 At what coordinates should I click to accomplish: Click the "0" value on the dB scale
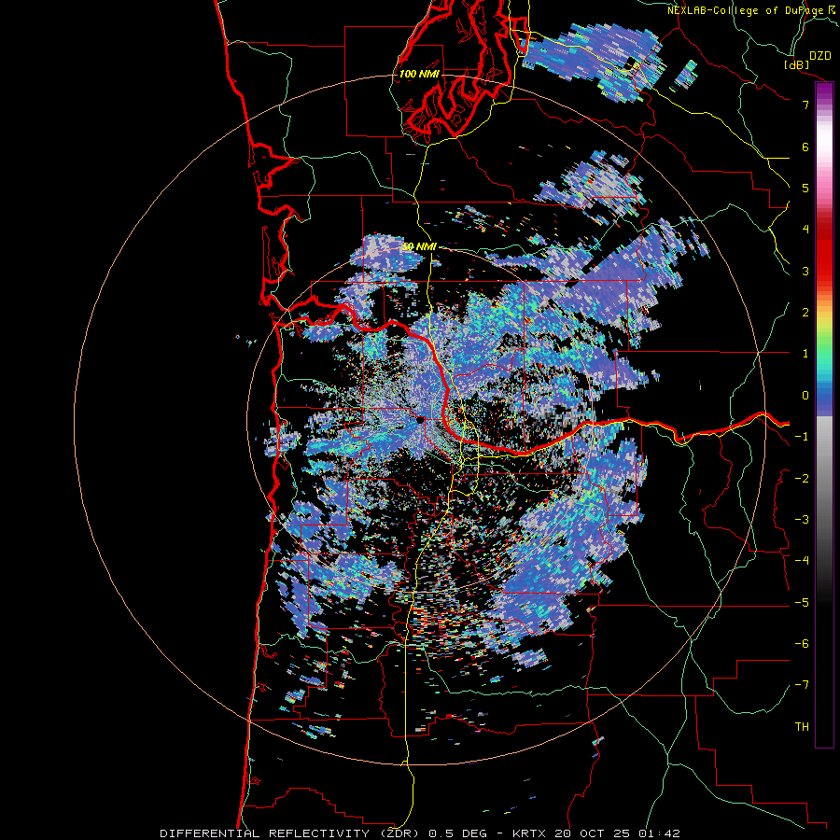(805, 396)
